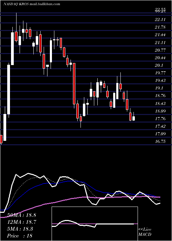The image size is (172, 241).
Task: Click the 19.1 price axis label
Action: point(159,88)
